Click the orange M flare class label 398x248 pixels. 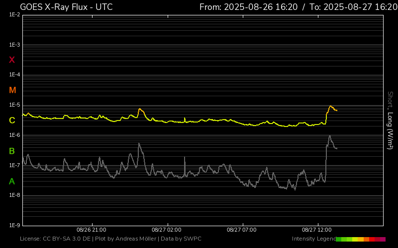tap(12, 90)
